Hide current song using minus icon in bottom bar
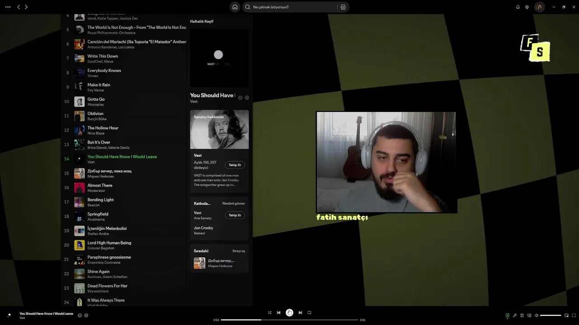Viewport: 579px width, 325px height. (x=80, y=315)
